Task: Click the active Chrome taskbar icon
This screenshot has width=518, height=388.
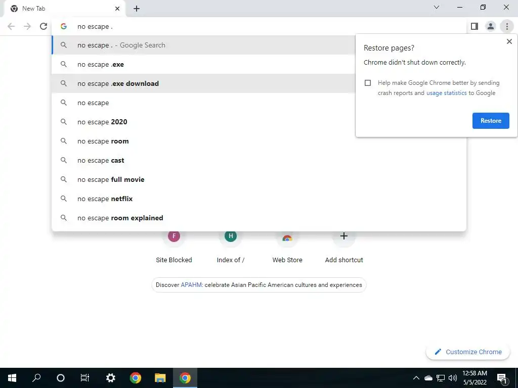Action: (x=185, y=378)
